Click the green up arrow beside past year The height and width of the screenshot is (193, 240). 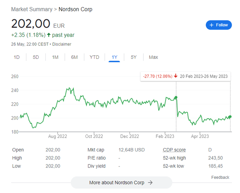pyautogui.click(x=49, y=35)
